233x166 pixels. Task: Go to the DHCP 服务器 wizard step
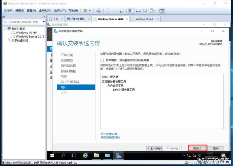pyautogui.click(x=70, y=82)
